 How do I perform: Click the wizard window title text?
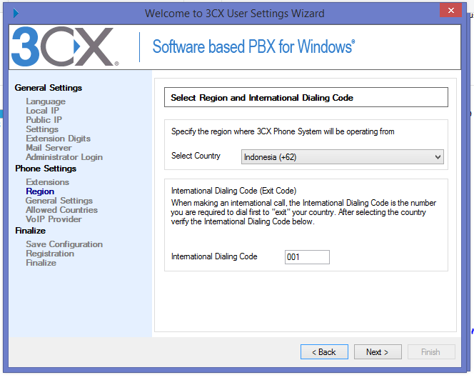pos(235,14)
